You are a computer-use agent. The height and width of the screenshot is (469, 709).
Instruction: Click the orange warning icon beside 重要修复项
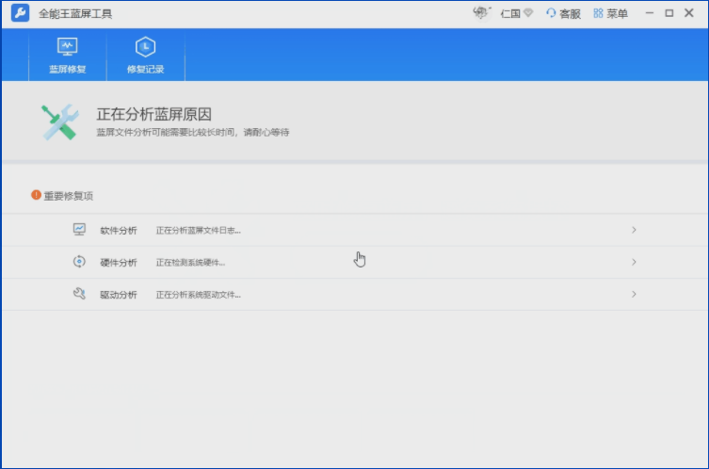[x=36, y=195]
